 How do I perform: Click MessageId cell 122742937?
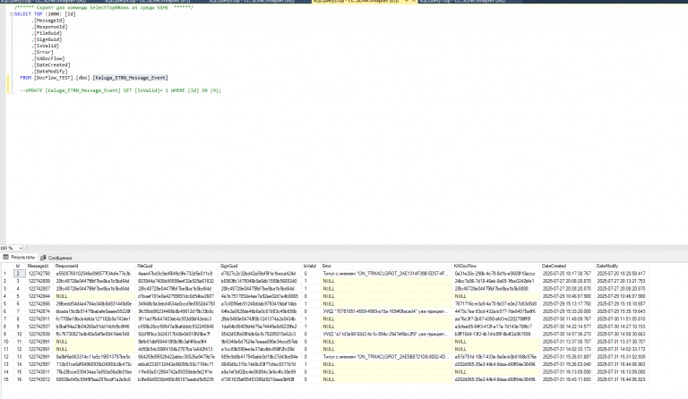tap(39, 327)
